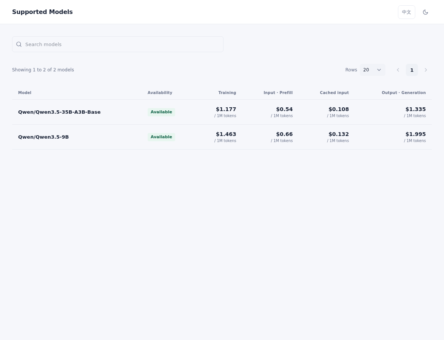Click the search magnifier icon
Screen dimensions: 444x340
coord(19,44)
